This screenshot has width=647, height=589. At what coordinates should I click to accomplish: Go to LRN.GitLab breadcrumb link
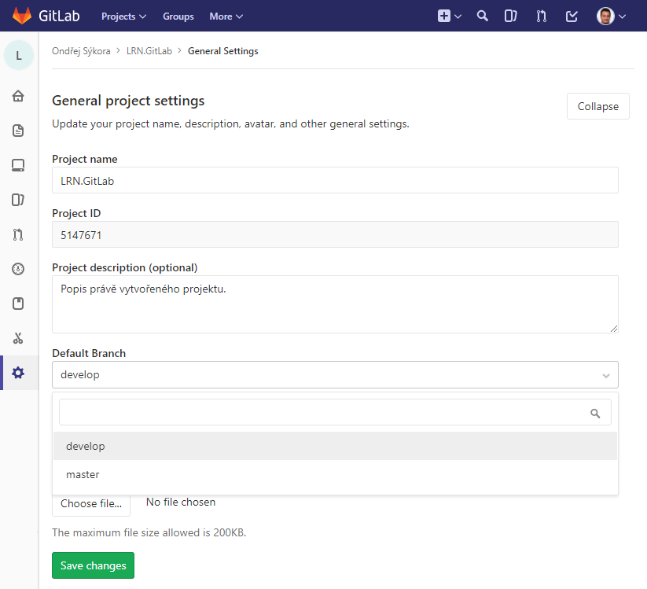149,51
